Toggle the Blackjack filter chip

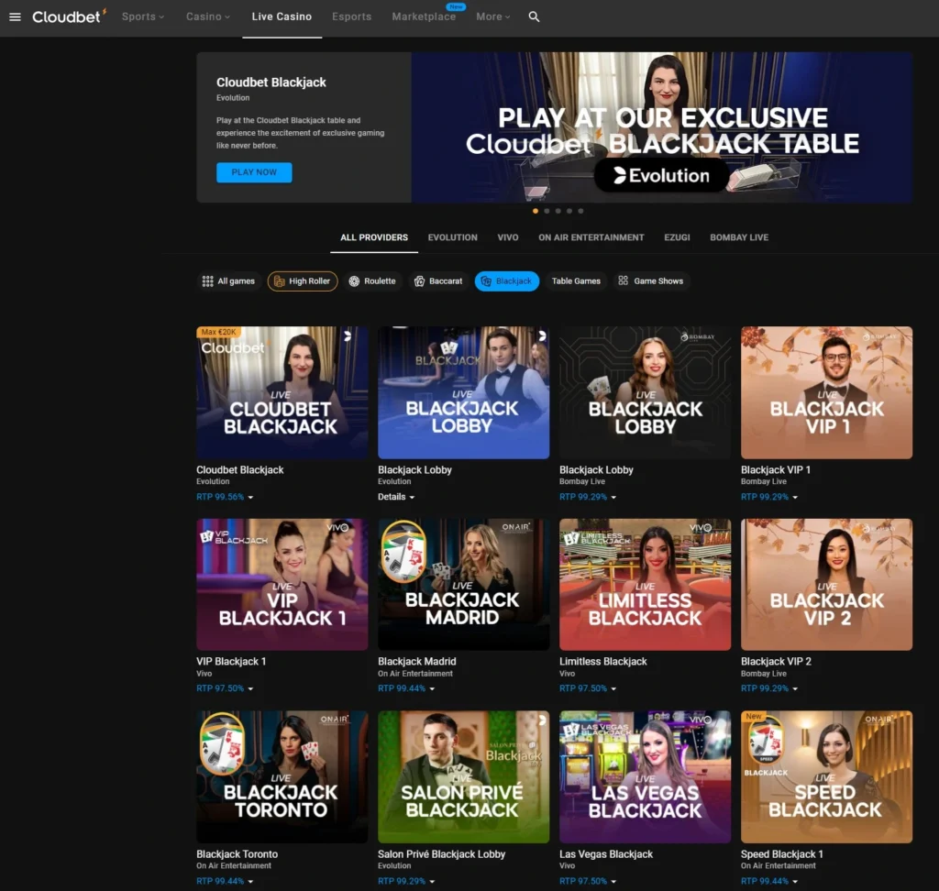(506, 280)
